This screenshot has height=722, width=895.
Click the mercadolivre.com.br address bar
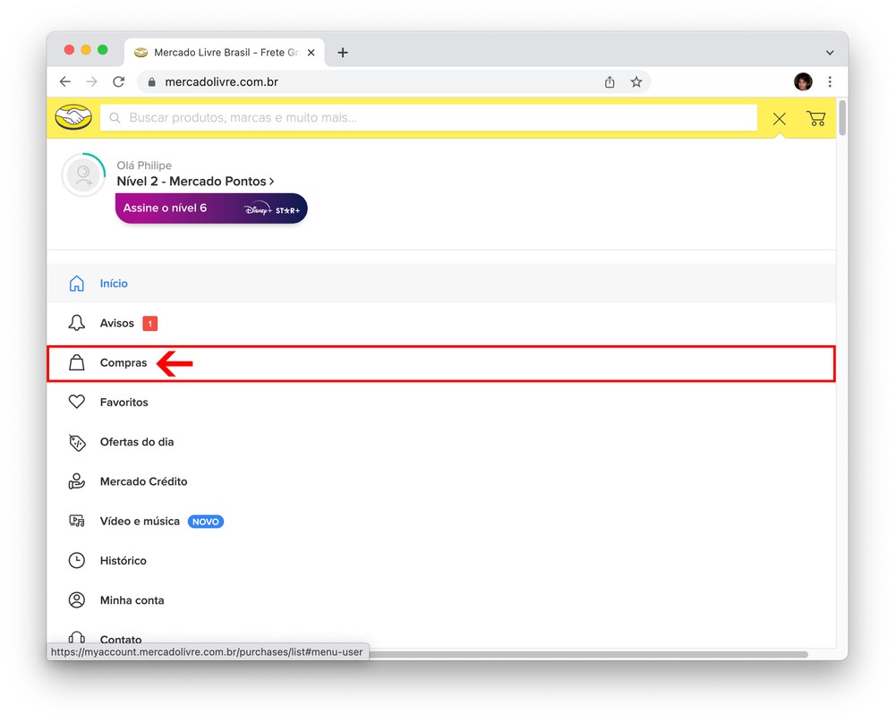coord(394,81)
